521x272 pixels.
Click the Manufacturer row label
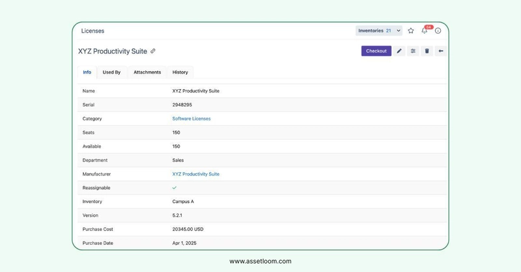(96, 174)
